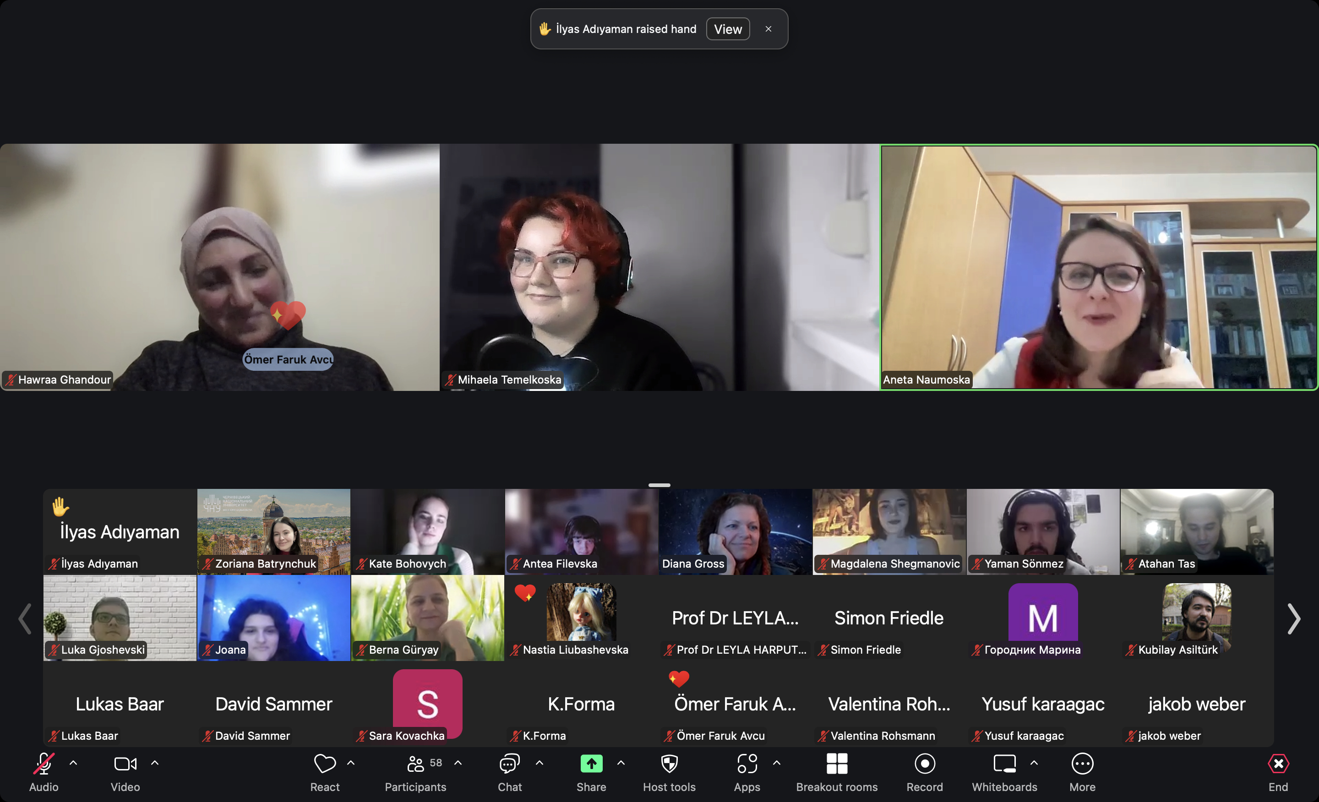Expand the Share options chevron
This screenshot has width=1319, height=802.
tap(621, 763)
